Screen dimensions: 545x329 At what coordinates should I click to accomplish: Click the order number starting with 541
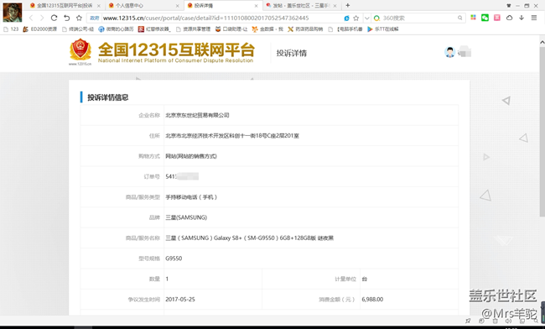point(182,177)
